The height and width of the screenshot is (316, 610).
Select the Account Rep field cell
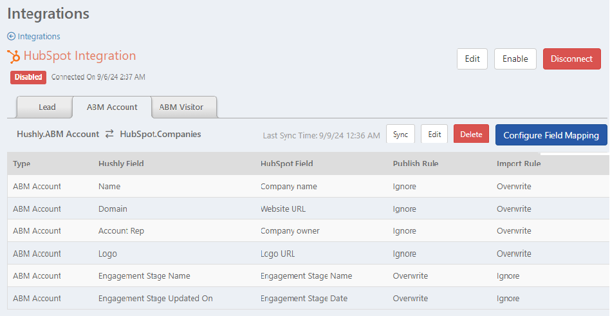121,231
